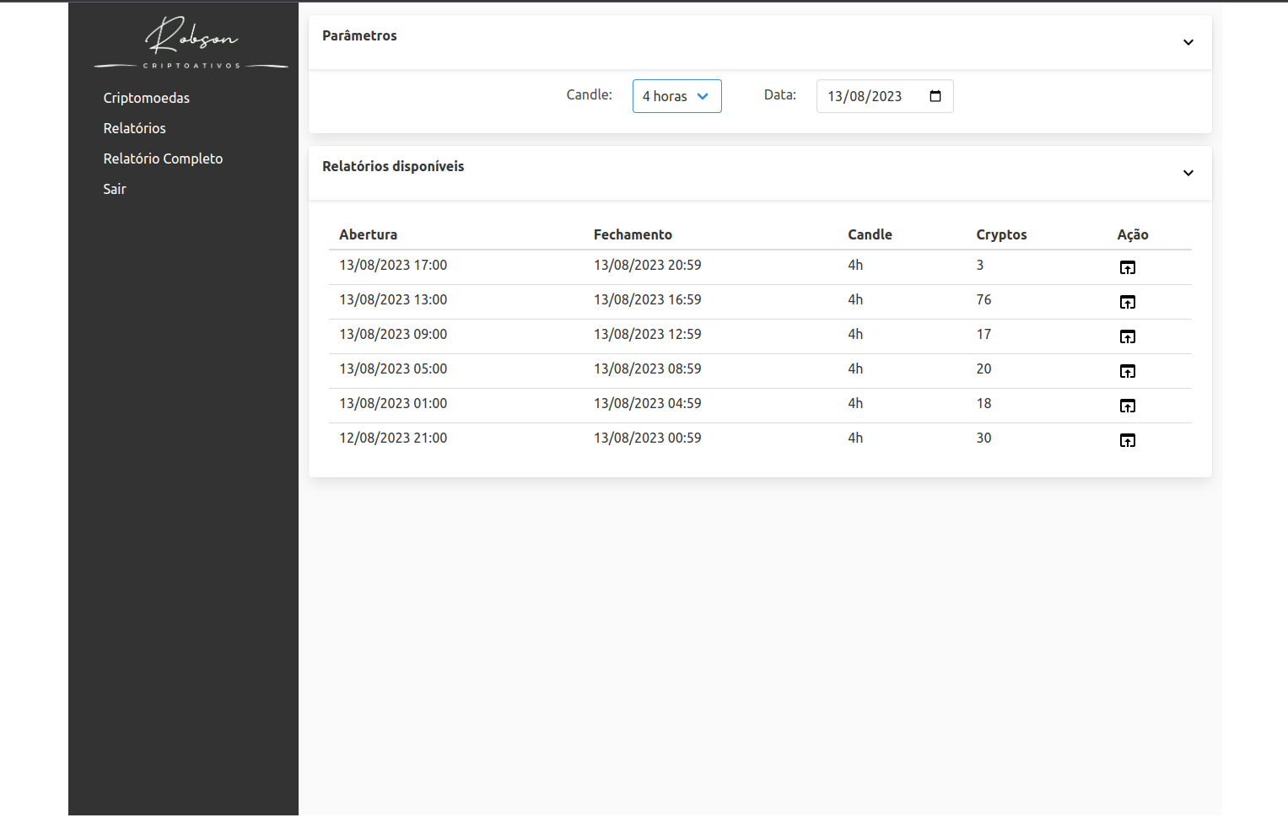1288x823 pixels.
Task: Select cell 13/08/2023 08:59
Action: 647,368
